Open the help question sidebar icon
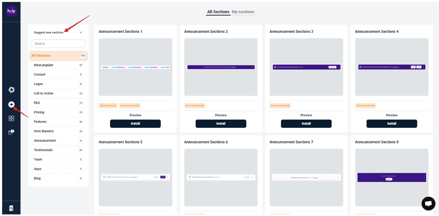The height and width of the screenshot is (216, 439). click(x=11, y=132)
